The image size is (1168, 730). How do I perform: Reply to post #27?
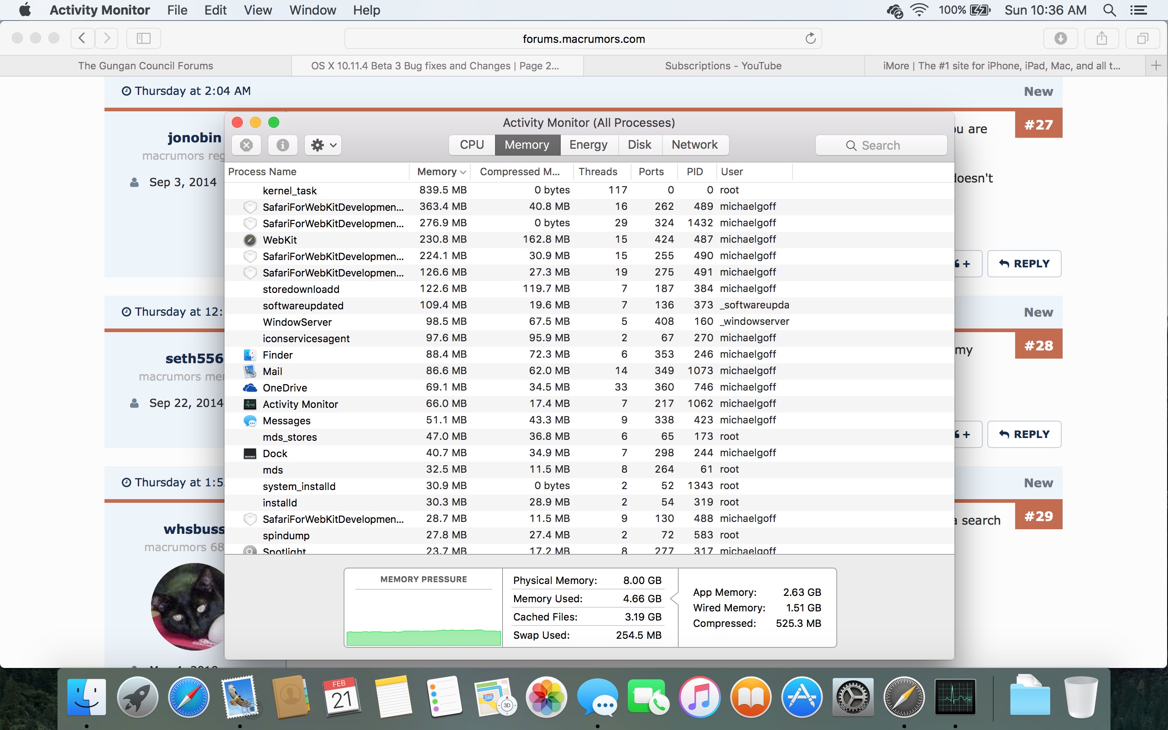1024,264
